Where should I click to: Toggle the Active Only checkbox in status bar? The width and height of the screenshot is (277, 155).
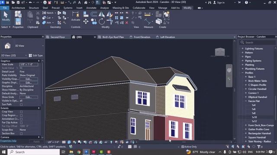click(183, 146)
